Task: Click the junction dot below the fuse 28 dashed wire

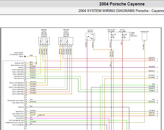Action: pyautogui.click(x=111, y=50)
